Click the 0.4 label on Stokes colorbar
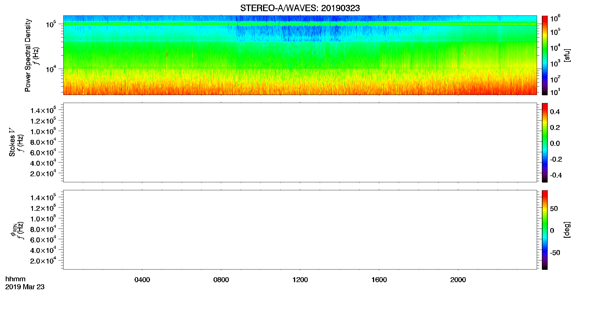This screenshot has width=600, height=309. click(555, 112)
